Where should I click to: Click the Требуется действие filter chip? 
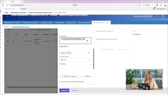44,30
